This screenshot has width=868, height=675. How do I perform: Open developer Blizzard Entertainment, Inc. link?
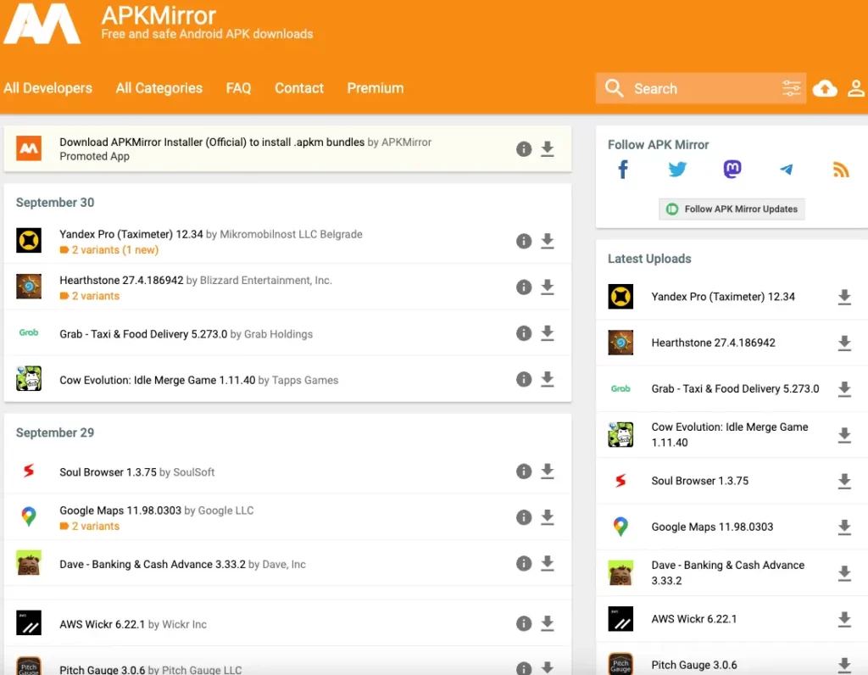265,280
